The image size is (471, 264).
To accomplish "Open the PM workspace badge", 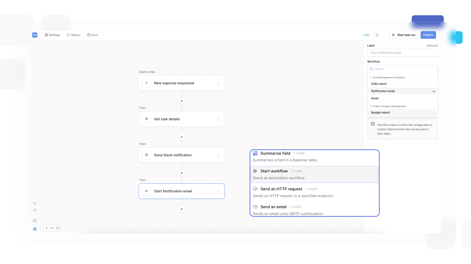I will pyautogui.click(x=35, y=35).
